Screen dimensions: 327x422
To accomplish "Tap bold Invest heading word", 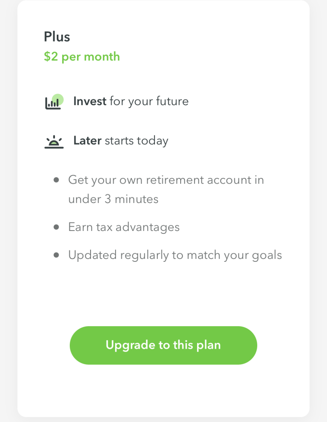I will [x=90, y=101].
